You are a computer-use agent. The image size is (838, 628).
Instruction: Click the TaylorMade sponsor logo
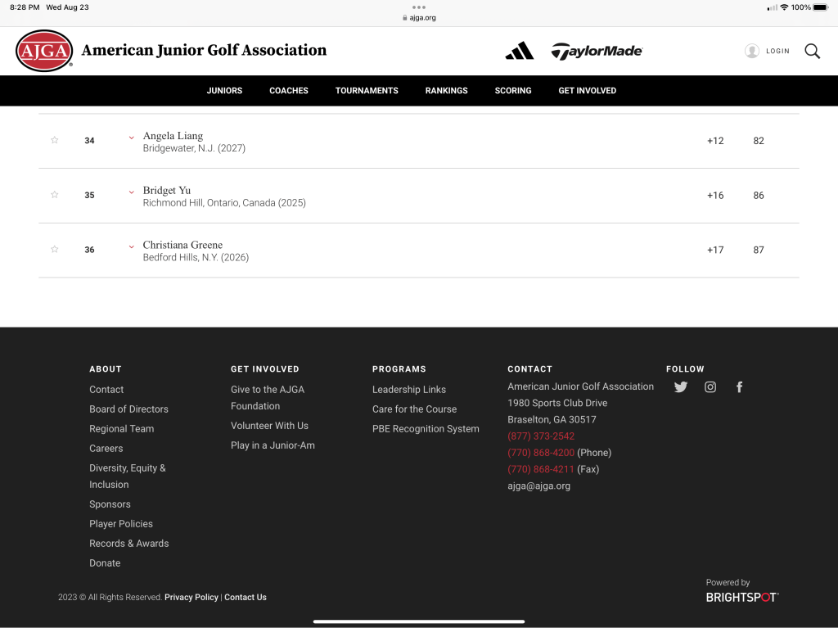click(x=597, y=51)
